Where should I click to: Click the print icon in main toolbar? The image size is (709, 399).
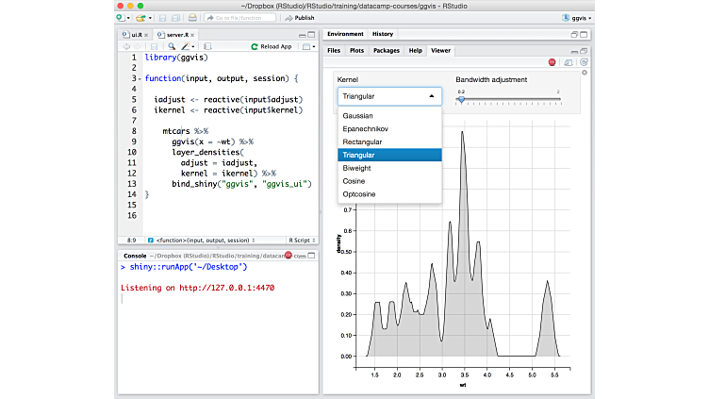(192, 17)
